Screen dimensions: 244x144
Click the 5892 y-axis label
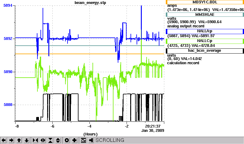coord(8,38)
